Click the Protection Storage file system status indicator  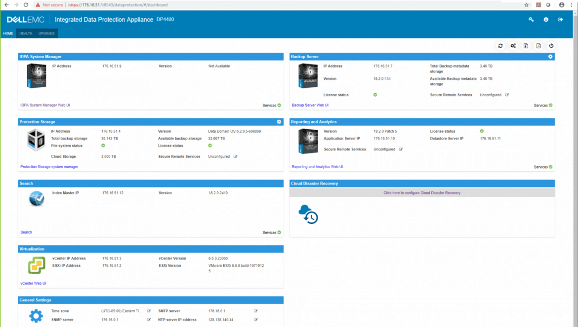pyautogui.click(x=103, y=145)
